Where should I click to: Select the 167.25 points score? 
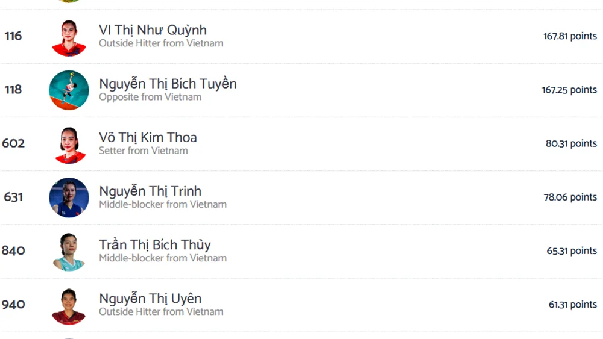(x=570, y=90)
